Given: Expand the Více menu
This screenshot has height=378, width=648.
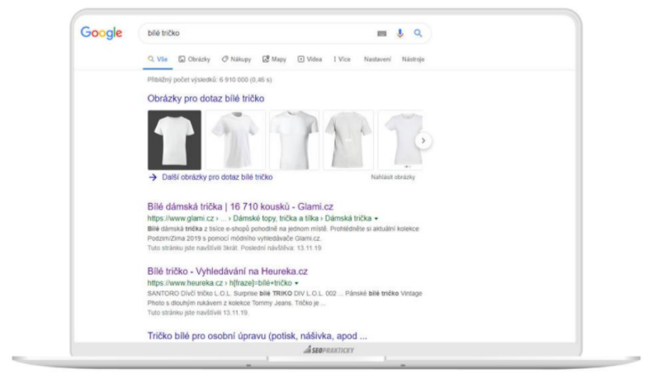Looking at the screenshot, I should point(342,59).
